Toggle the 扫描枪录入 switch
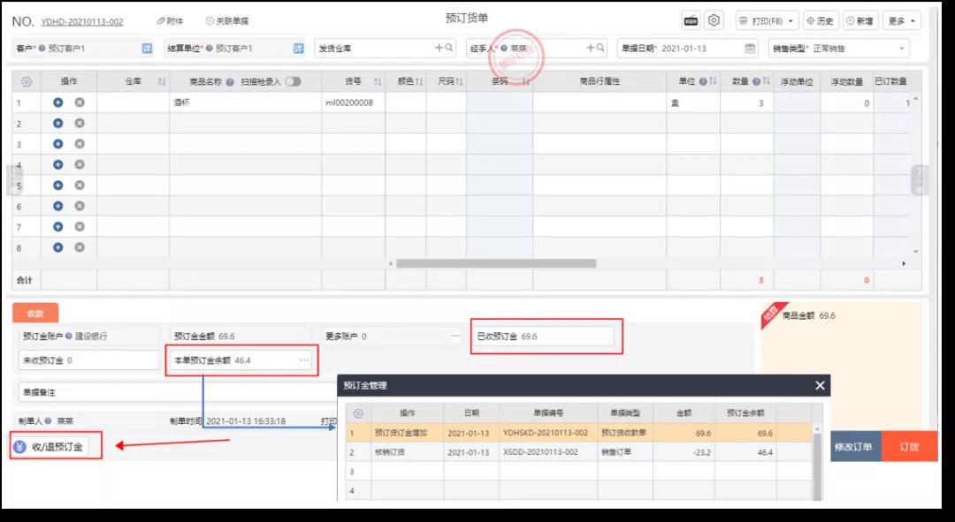The image size is (955, 522). 293,81
